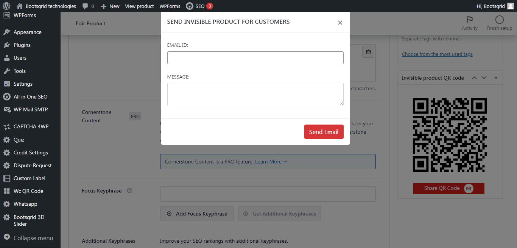This screenshot has width=517, height=248.
Task: Click the invisible product QR code image
Action: [450, 135]
